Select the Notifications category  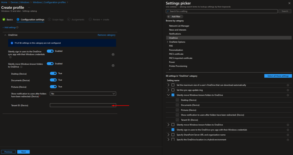click(x=175, y=34)
